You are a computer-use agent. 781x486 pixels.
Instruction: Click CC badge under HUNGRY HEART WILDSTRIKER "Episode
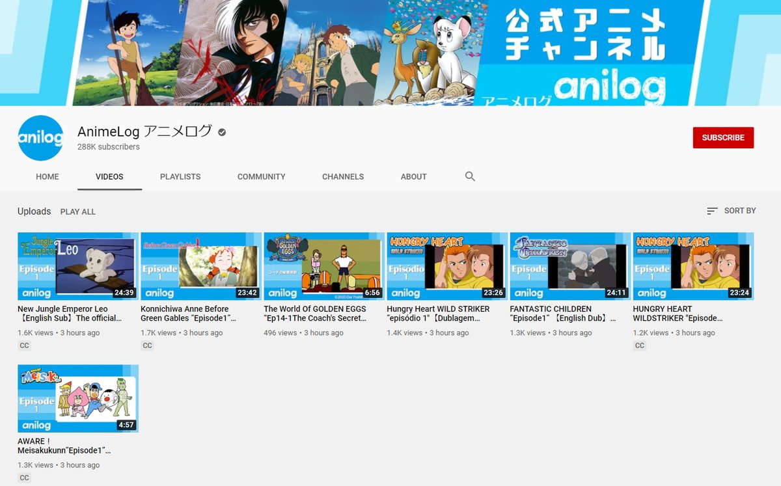point(640,345)
